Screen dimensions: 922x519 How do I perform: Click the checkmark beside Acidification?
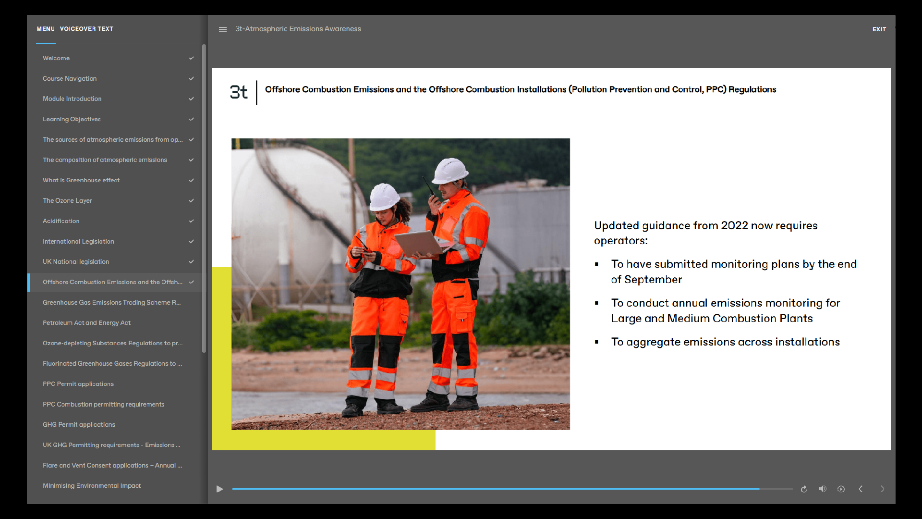pos(191,221)
